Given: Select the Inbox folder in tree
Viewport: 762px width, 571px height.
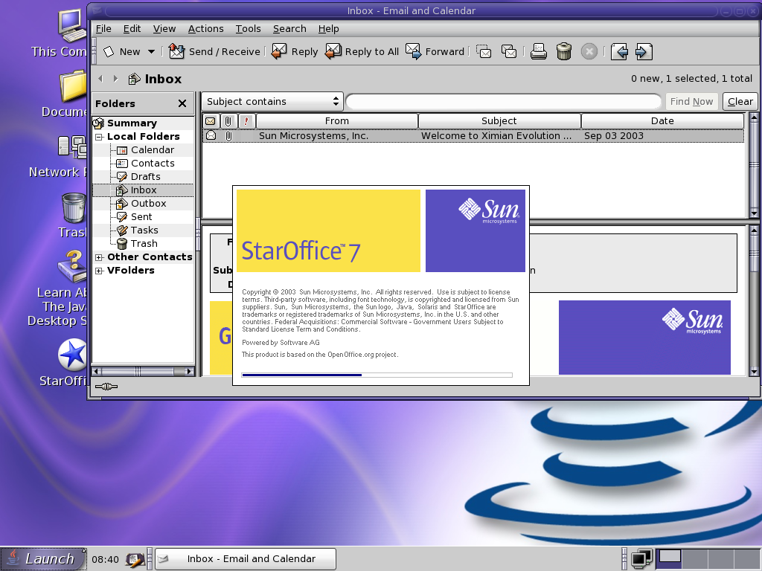Looking at the screenshot, I should [144, 190].
